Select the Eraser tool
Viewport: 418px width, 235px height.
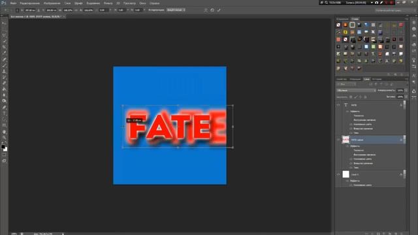click(x=4, y=83)
